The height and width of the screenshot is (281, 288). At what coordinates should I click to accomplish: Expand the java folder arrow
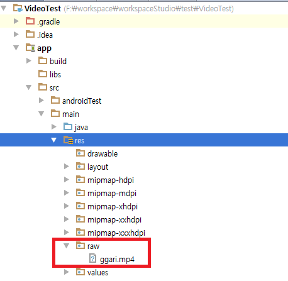(54, 127)
